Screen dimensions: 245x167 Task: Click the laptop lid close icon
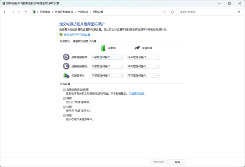66,75
